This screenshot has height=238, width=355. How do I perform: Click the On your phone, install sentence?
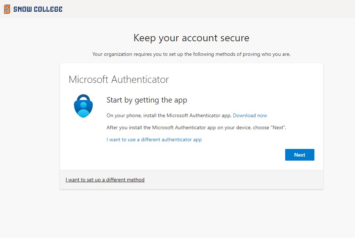[169, 115]
